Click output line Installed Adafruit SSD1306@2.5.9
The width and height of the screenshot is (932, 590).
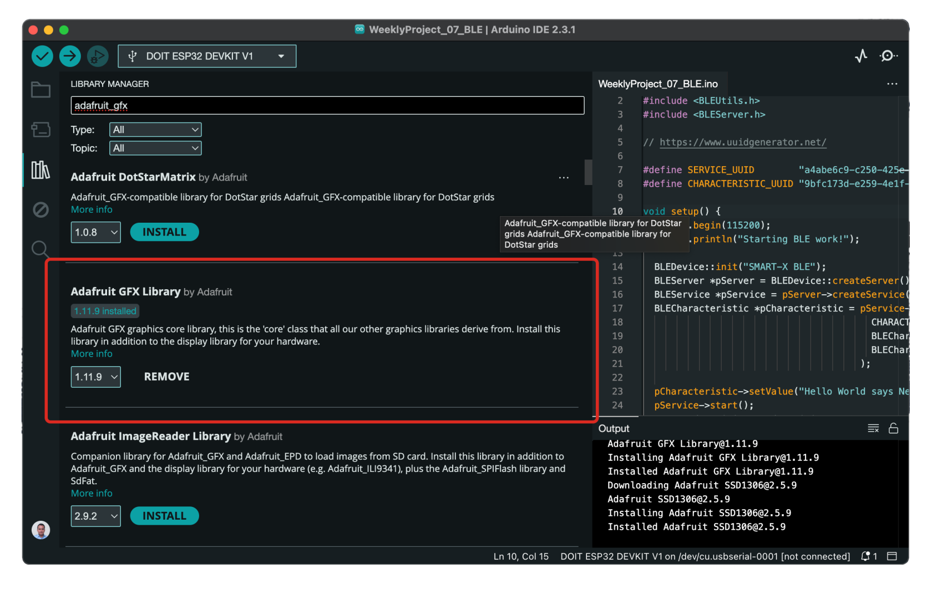696,527
